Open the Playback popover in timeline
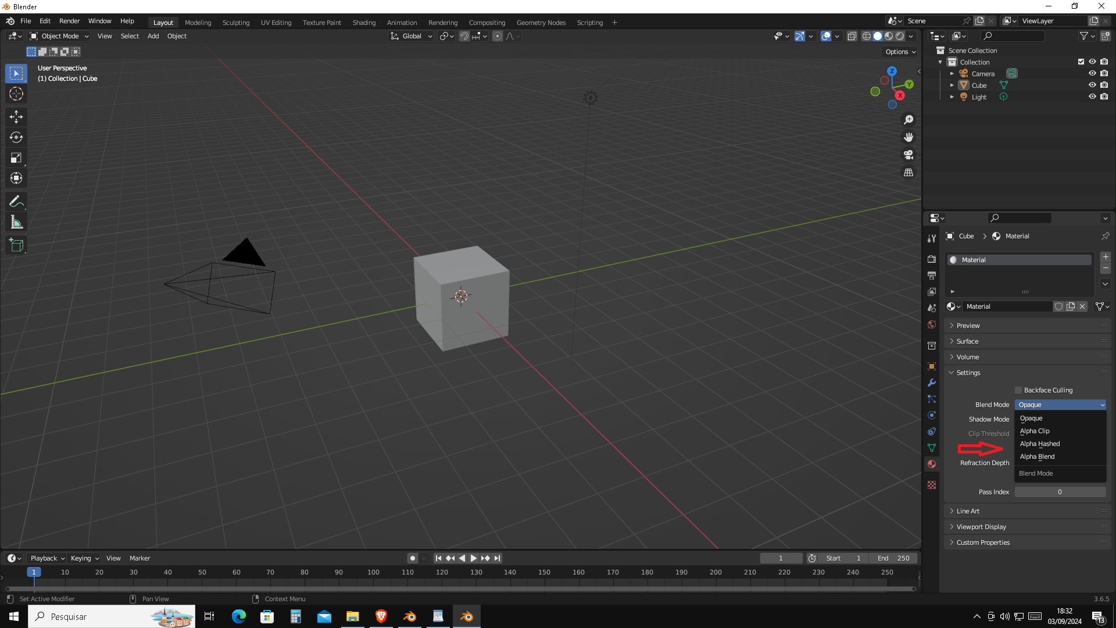The height and width of the screenshot is (628, 1116). coord(47,558)
